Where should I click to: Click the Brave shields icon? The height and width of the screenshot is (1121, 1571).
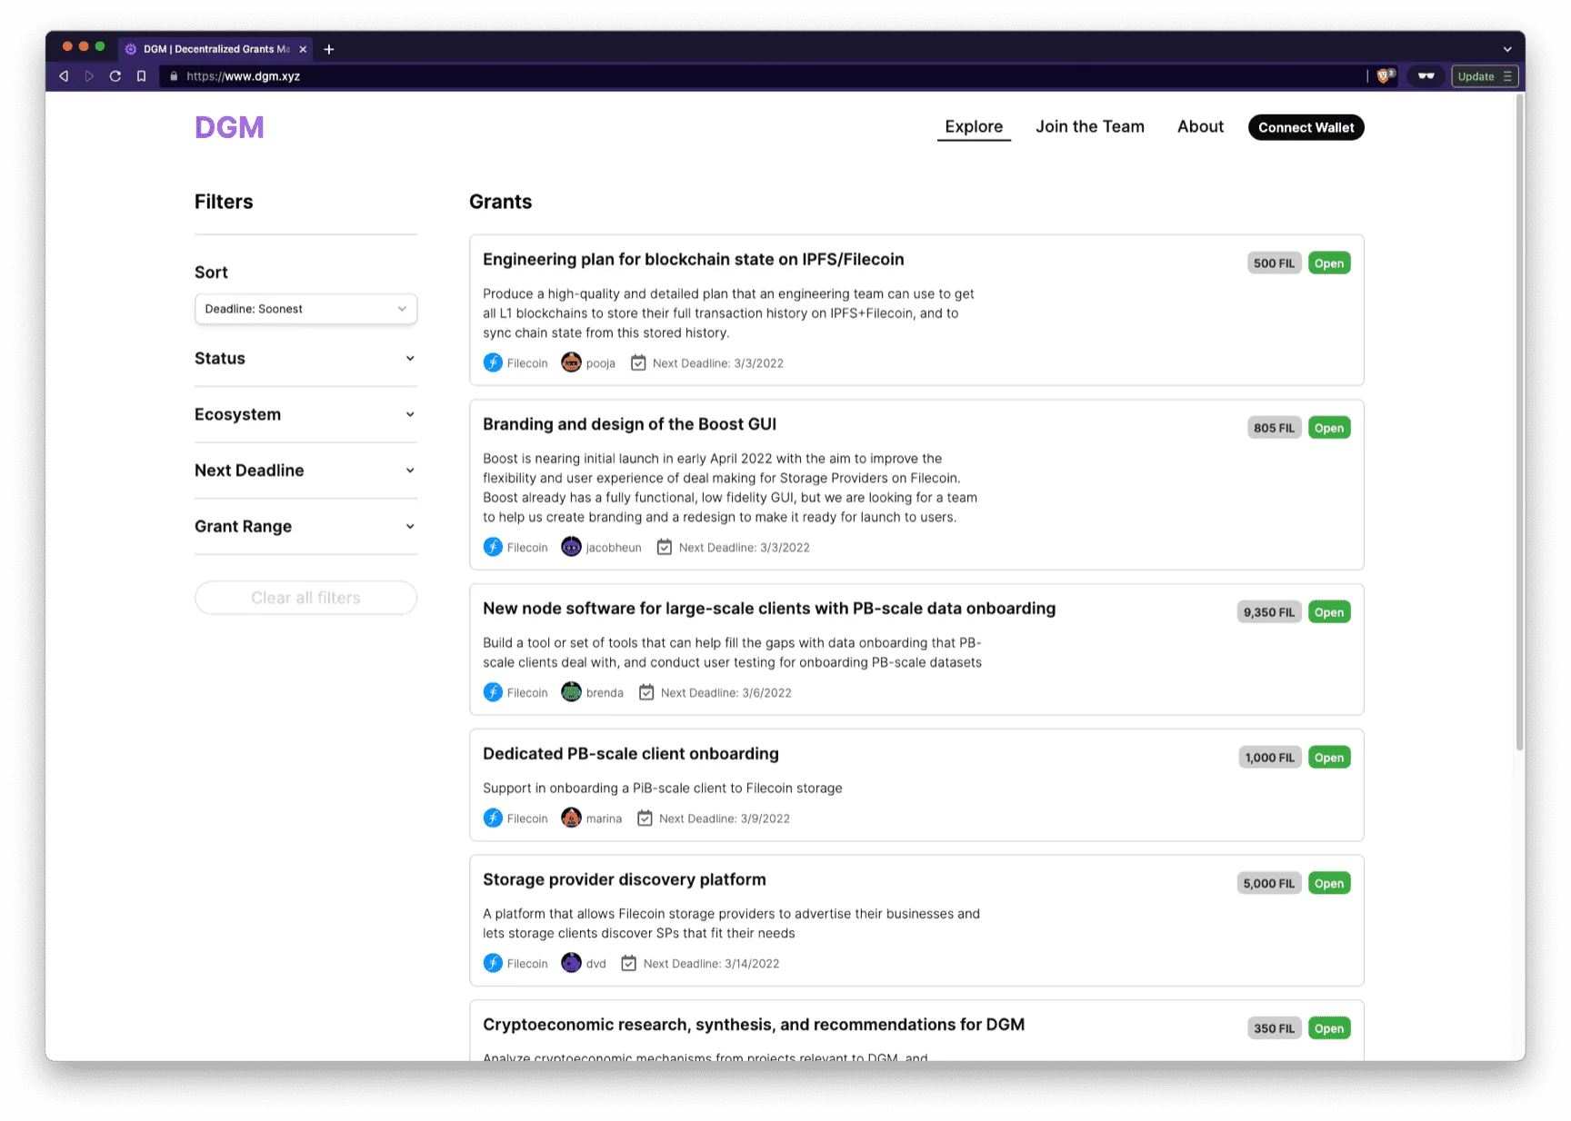click(x=1384, y=76)
